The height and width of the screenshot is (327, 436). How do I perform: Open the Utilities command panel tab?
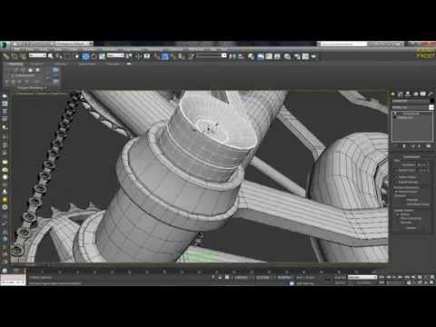coord(431,94)
